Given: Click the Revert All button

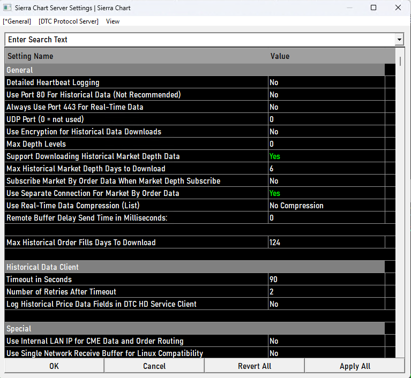Looking at the screenshot, I should coord(254,366).
